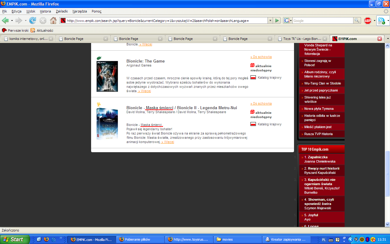Switch to the movies folder taskbar window
The image size is (390, 244).
[237, 239]
